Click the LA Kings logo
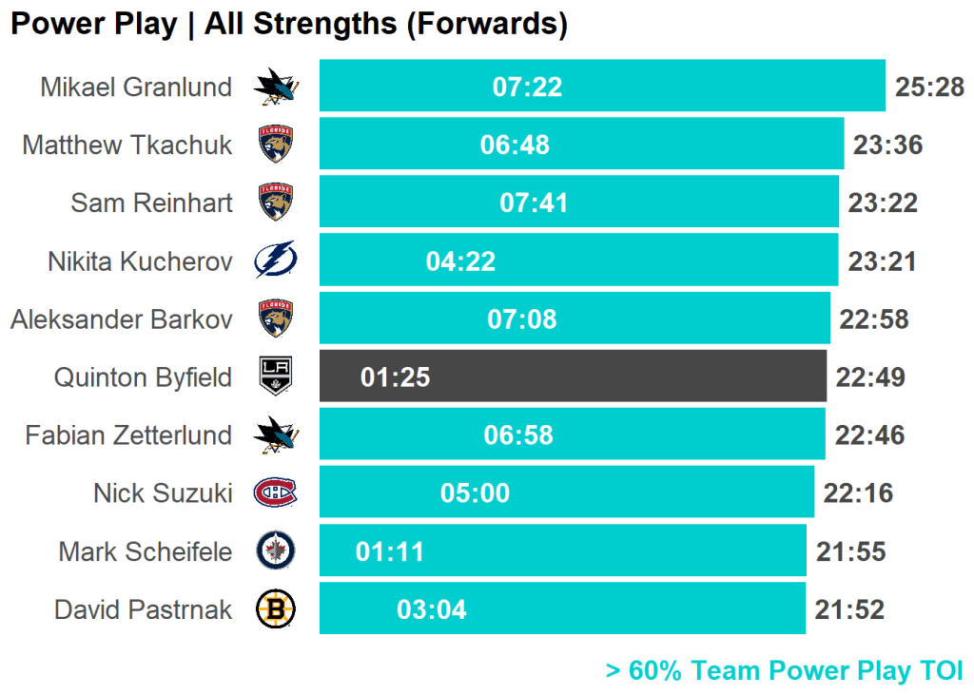974x695 pixels. click(276, 376)
